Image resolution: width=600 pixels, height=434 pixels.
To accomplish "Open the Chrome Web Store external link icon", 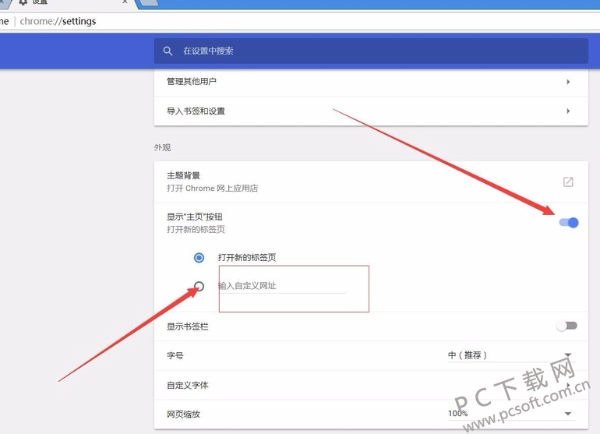I will point(568,182).
